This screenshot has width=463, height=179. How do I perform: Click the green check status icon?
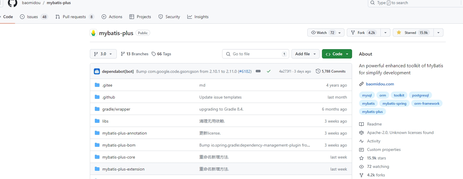[269, 71]
